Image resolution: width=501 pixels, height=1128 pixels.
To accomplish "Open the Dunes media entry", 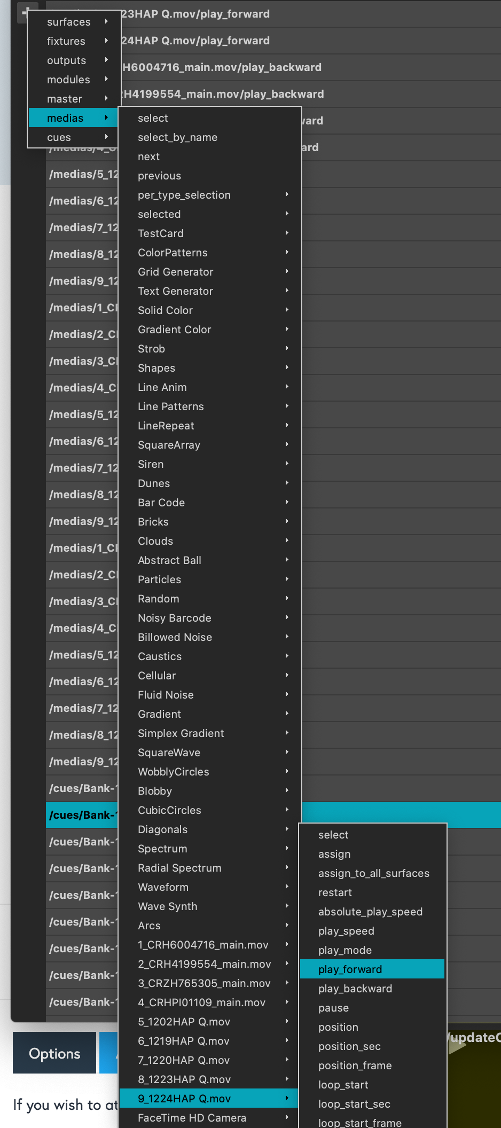I will 210,483.
